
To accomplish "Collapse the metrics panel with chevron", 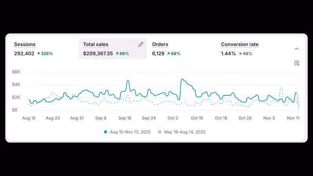I will click(297, 48).
